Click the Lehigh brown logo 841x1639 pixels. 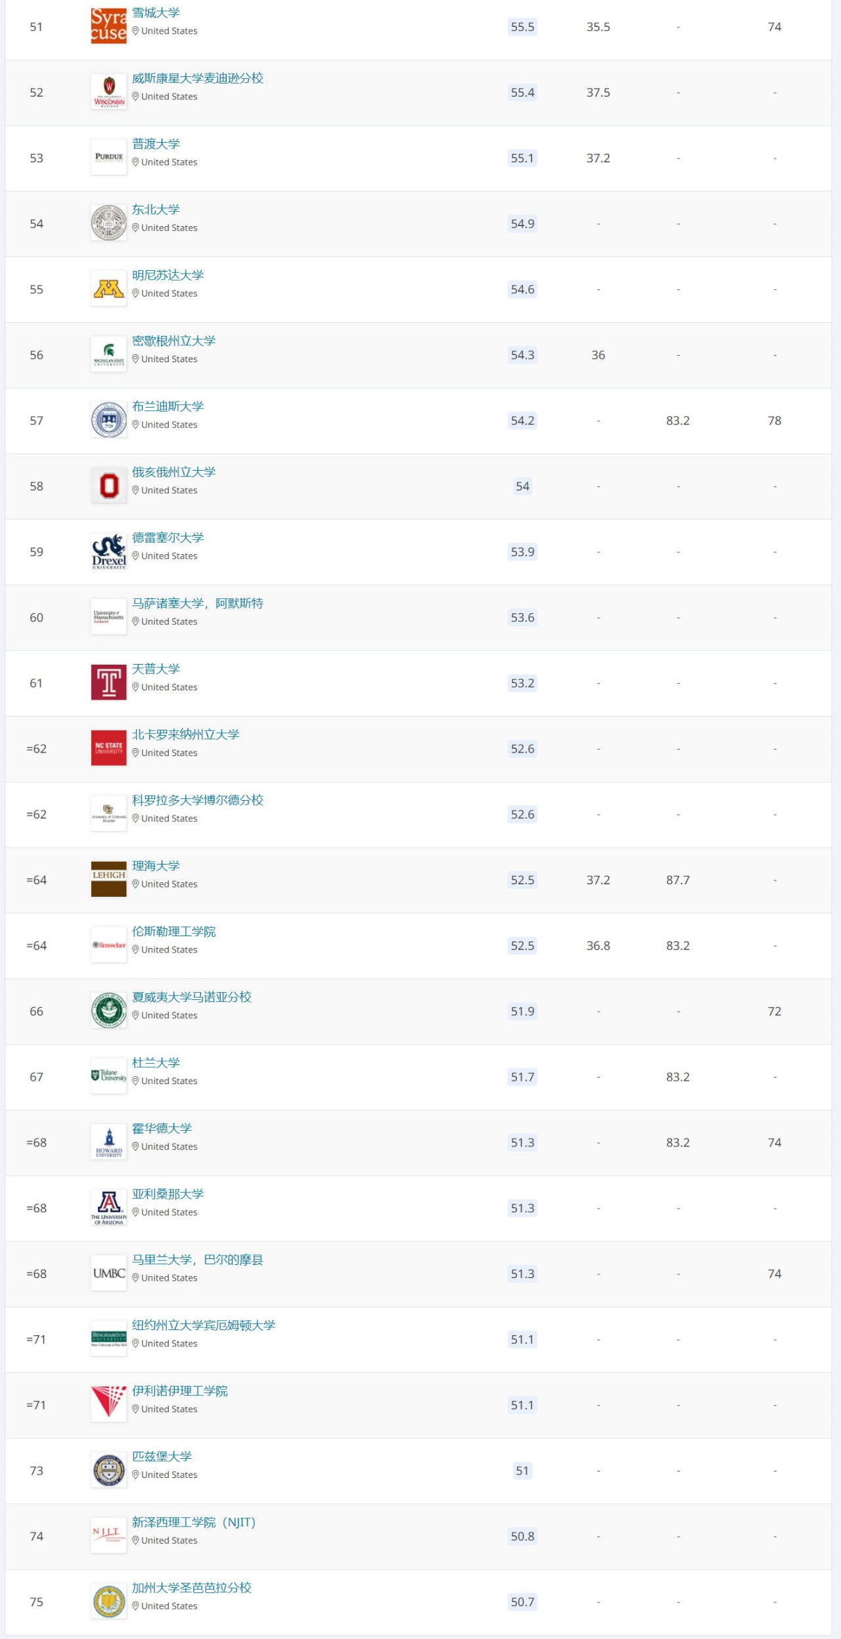pyautogui.click(x=108, y=880)
